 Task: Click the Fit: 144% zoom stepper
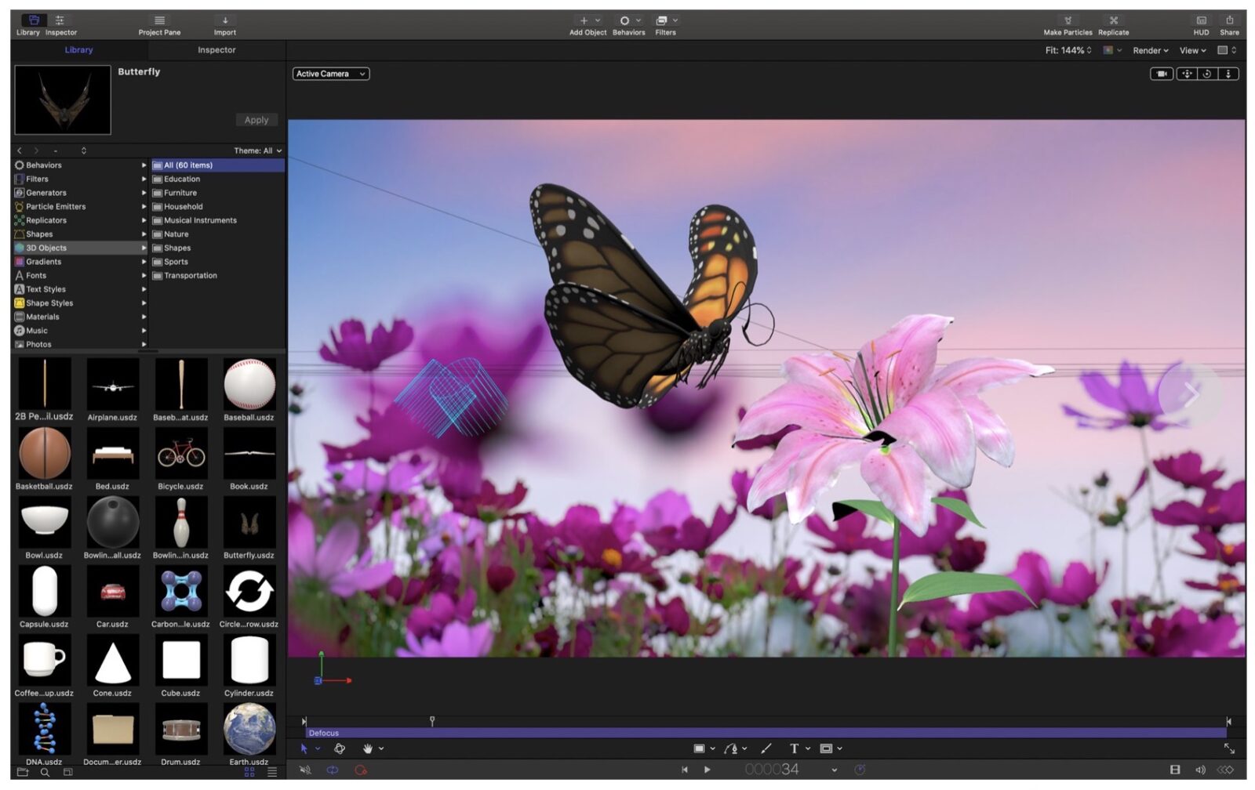pos(1089,50)
